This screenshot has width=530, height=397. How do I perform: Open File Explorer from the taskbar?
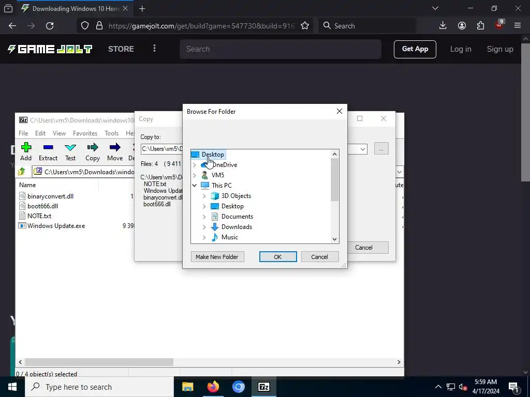(x=187, y=387)
